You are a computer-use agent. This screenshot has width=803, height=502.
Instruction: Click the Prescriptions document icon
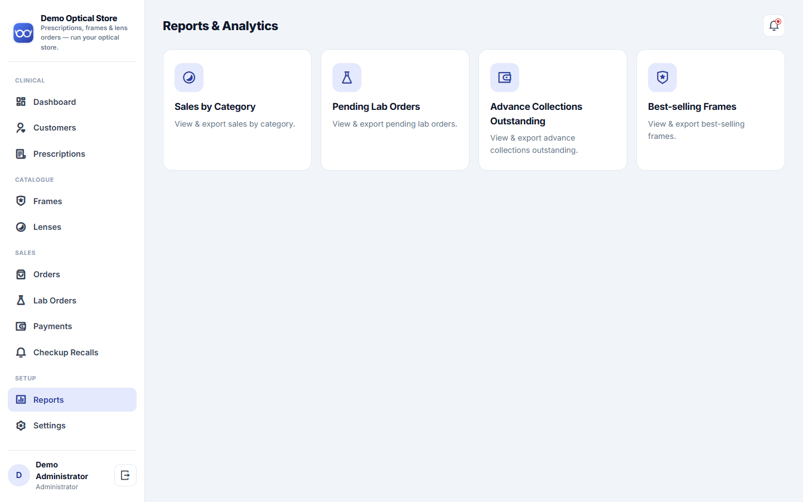[x=21, y=154]
